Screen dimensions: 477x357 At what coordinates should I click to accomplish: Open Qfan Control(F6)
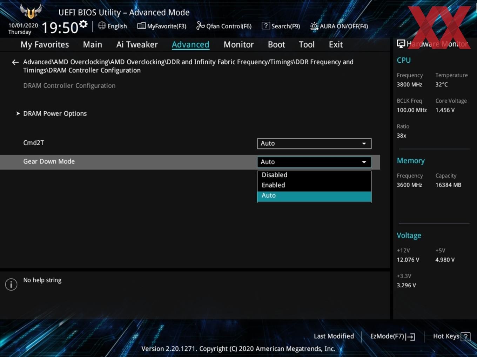[x=224, y=26]
